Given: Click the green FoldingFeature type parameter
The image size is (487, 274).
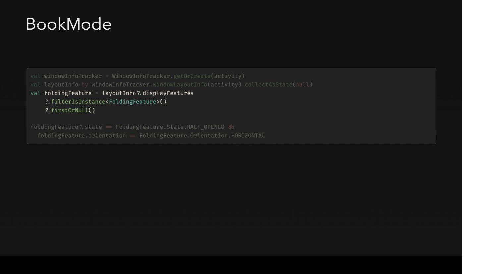Looking at the screenshot, I should point(133,102).
